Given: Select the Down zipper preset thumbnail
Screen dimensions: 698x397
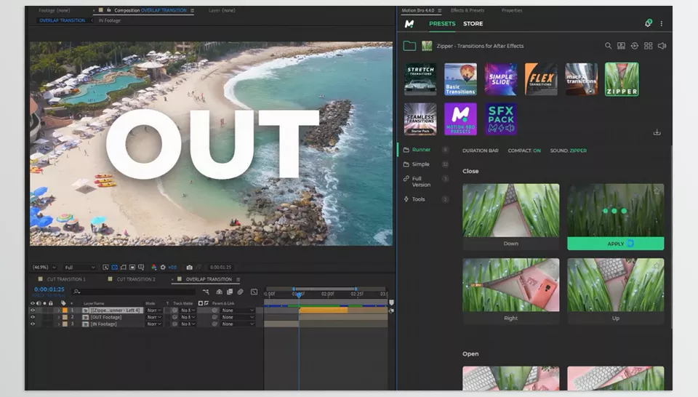Looking at the screenshot, I should (510, 210).
